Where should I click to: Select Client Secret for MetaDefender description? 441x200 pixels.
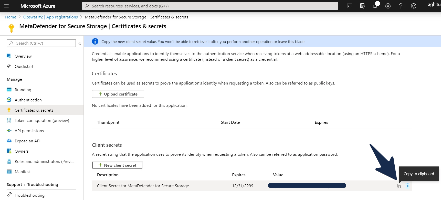pyautogui.click(x=143, y=186)
